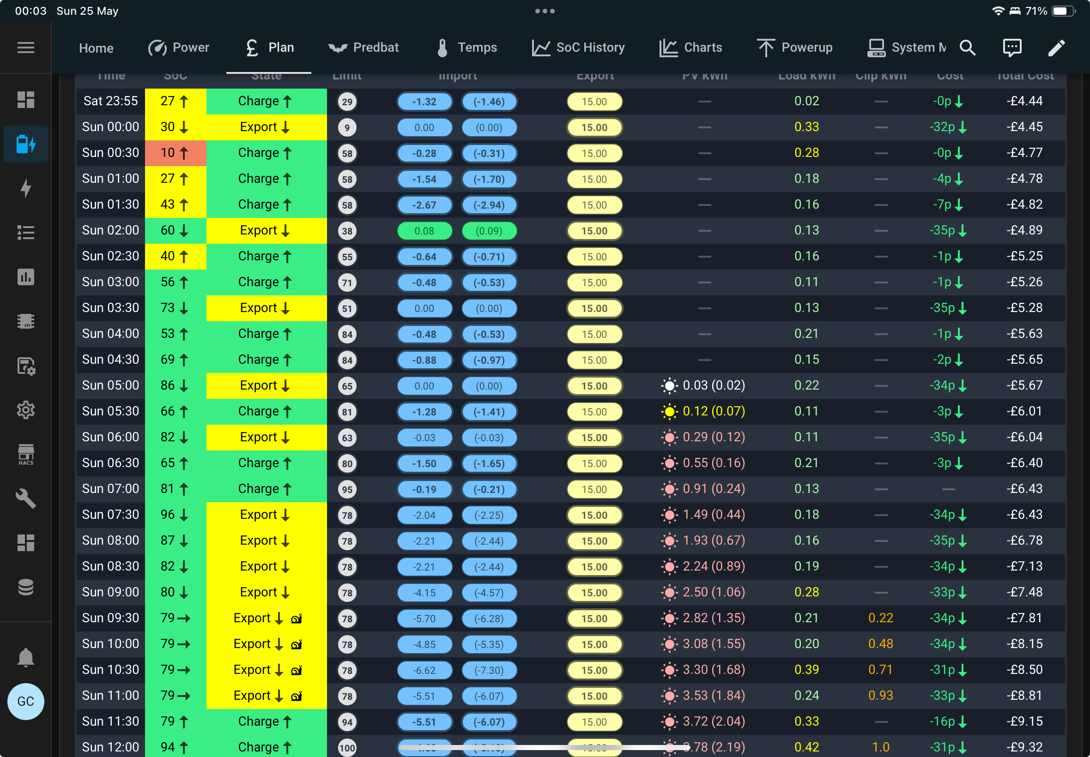This screenshot has width=1090, height=757.
Task: Go to the Powerup tab
Action: click(x=795, y=48)
